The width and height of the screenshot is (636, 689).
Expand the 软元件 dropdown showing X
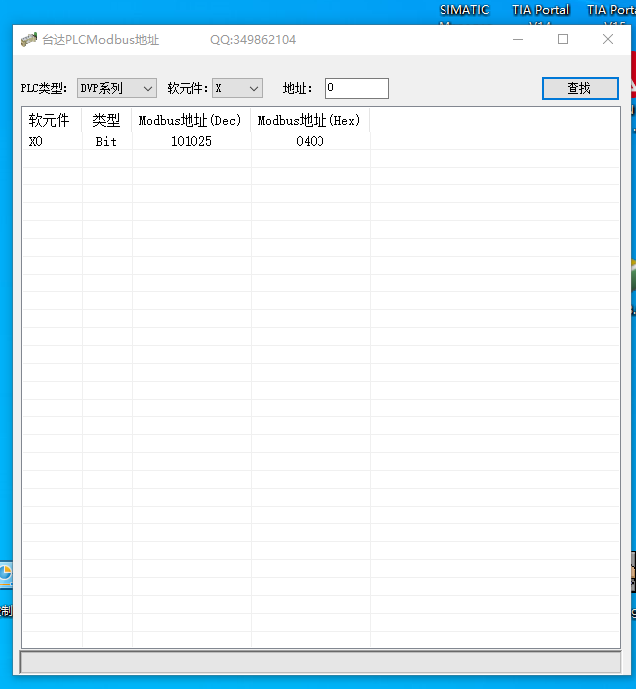click(x=238, y=88)
